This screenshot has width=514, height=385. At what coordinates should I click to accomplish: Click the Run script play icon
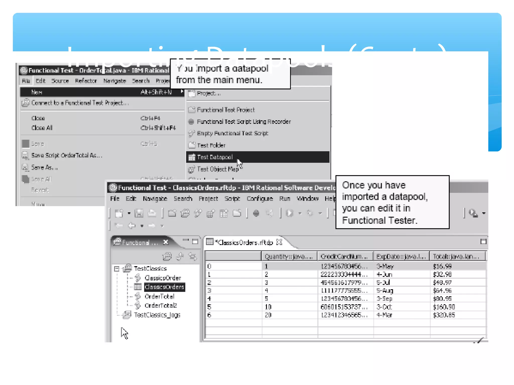289,213
